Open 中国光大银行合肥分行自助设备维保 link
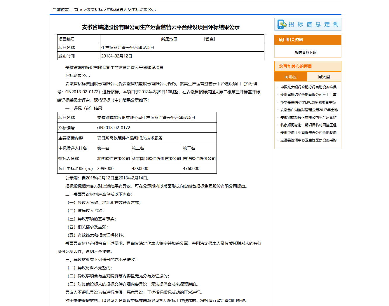 308,87
